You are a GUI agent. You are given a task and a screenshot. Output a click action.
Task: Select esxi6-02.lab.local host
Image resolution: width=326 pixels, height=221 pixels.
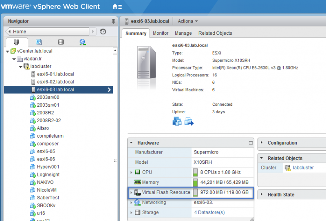point(55,82)
